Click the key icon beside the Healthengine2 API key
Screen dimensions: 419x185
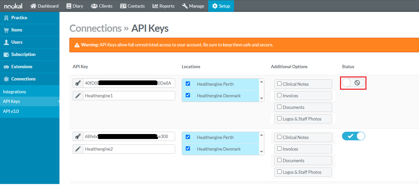coord(78,136)
